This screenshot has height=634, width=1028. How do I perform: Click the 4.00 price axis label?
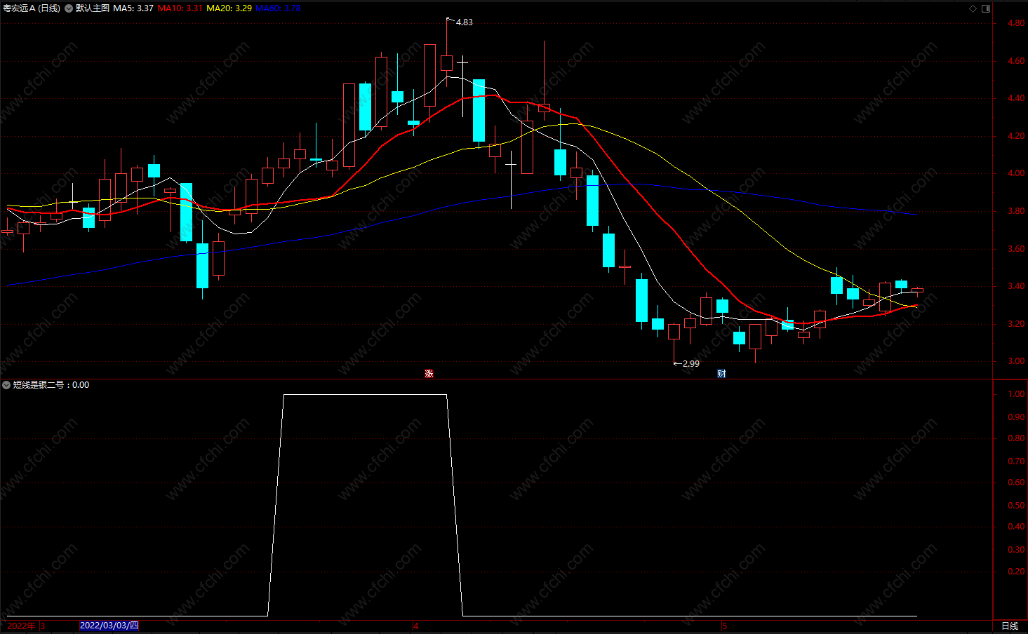(x=1015, y=173)
